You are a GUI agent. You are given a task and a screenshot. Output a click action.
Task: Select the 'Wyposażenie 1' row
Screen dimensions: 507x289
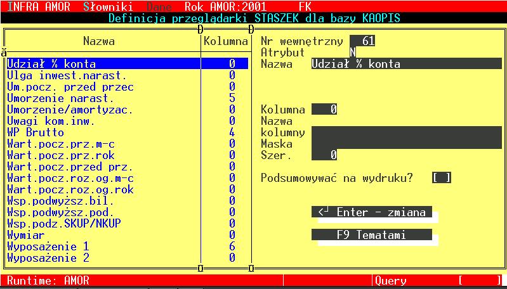[128, 247]
